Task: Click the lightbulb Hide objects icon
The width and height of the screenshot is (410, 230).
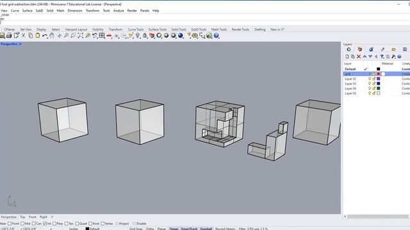Action: (138, 36)
